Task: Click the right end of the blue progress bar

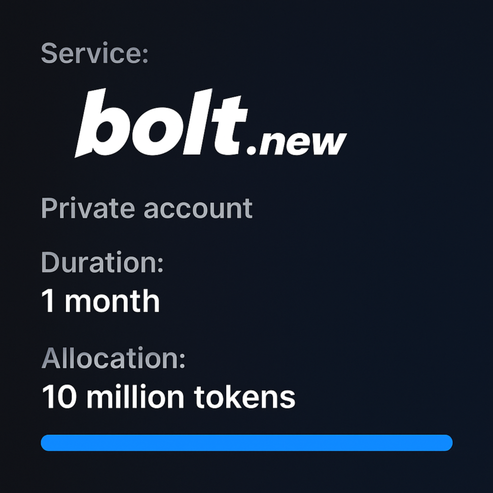Action: (x=447, y=443)
